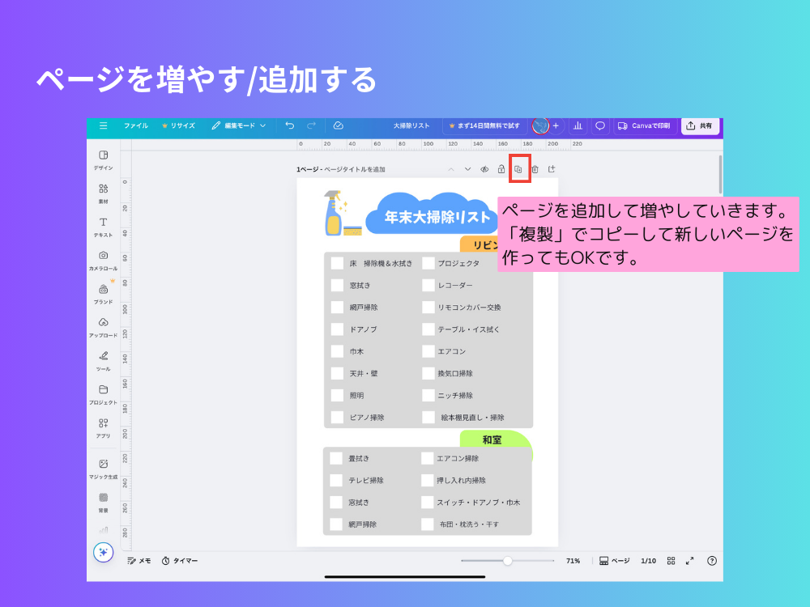
Task: Delete the page with the trash icon
Action: (535, 169)
